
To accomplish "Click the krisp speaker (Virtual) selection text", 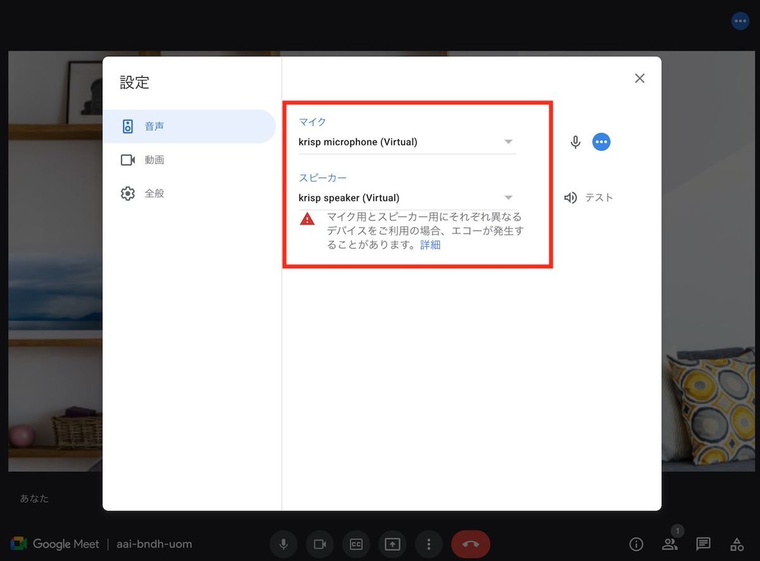I will point(349,198).
